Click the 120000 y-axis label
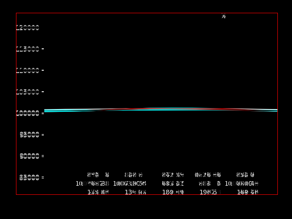Viewport: 292px width, 219px height. click(x=28, y=28)
